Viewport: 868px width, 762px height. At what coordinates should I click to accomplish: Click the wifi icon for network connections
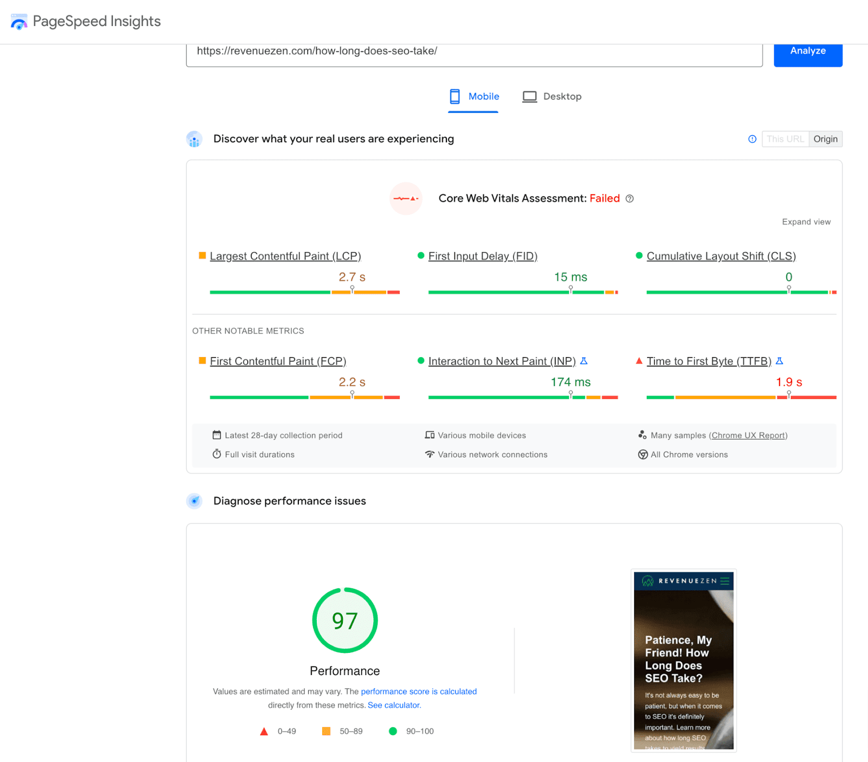[x=430, y=454]
